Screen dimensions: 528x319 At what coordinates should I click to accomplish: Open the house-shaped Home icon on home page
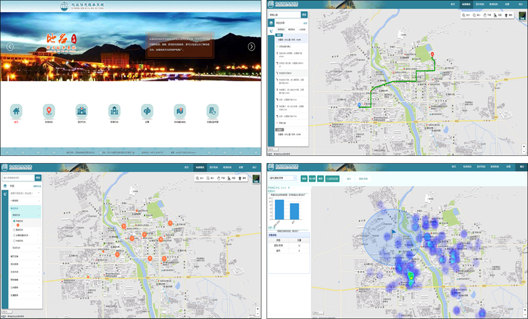pos(16,111)
